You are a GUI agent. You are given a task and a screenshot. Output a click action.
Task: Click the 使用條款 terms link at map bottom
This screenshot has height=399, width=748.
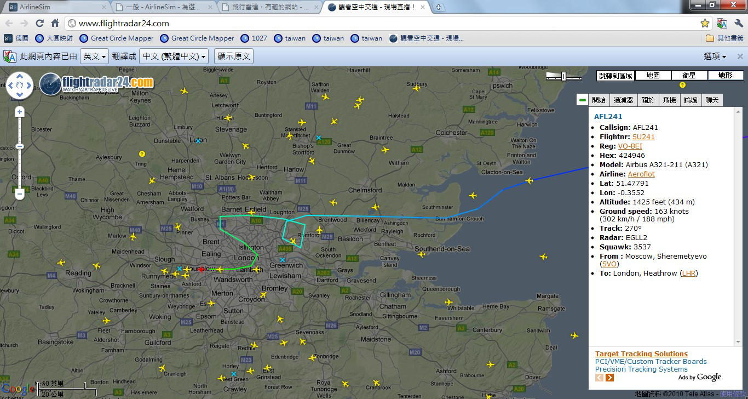pos(732,394)
